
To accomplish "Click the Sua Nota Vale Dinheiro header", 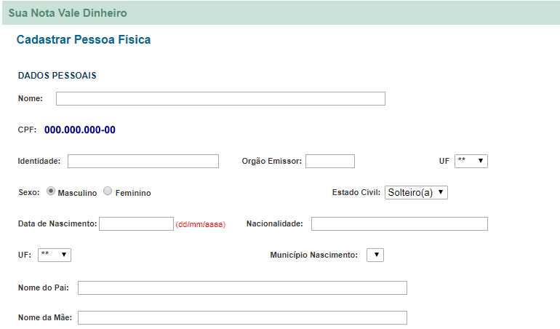I will tap(68, 13).
